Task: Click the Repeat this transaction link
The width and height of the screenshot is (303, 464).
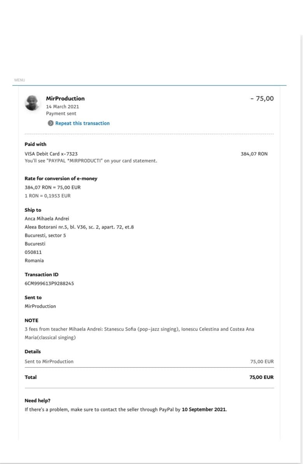Action: click(82, 123)
